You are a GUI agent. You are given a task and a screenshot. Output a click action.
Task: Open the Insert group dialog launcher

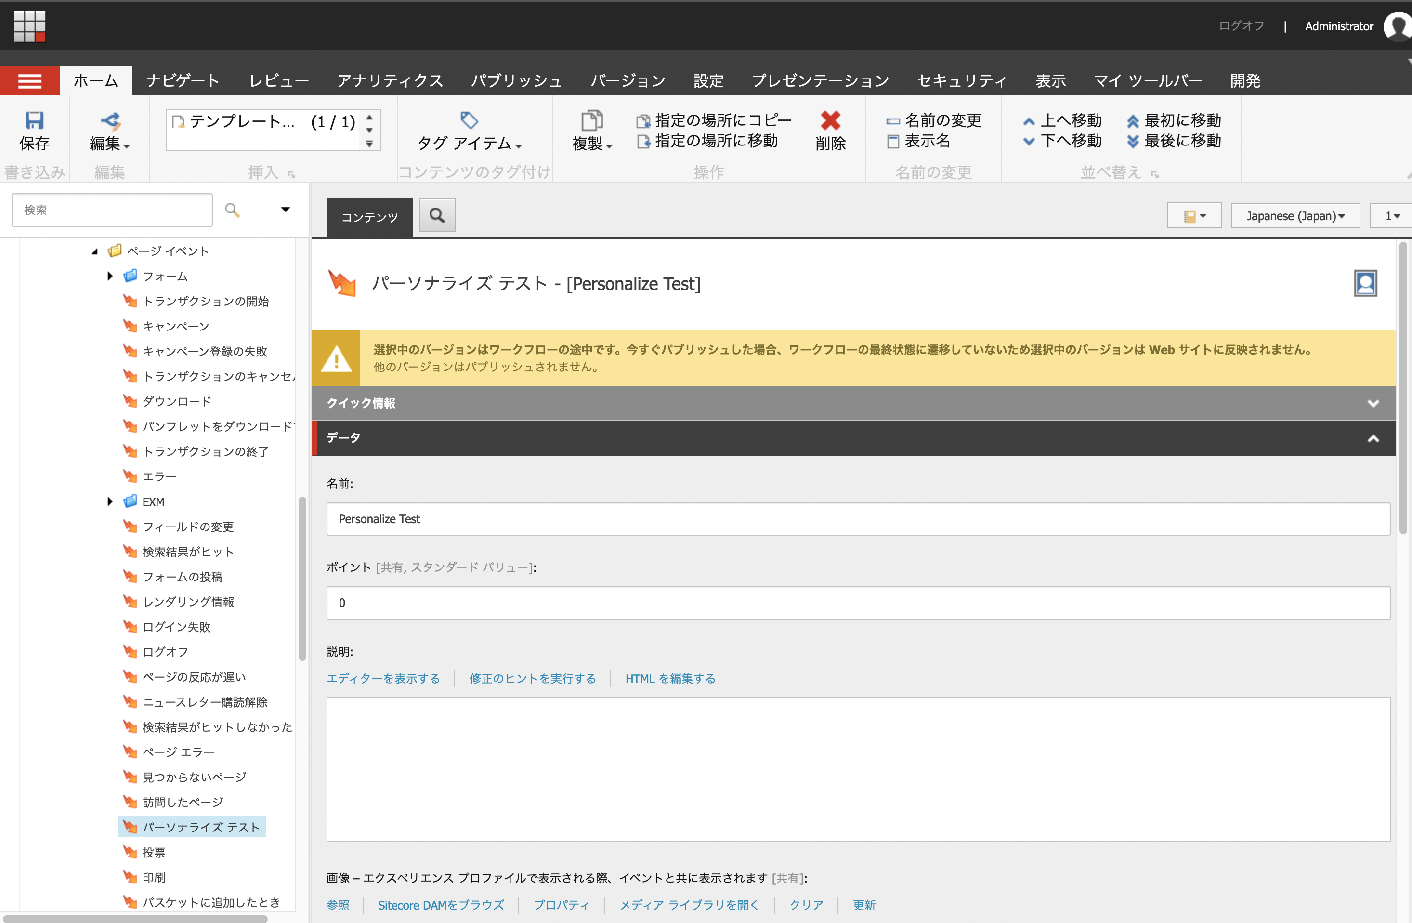pyautogui.click(x=291, y=174)
